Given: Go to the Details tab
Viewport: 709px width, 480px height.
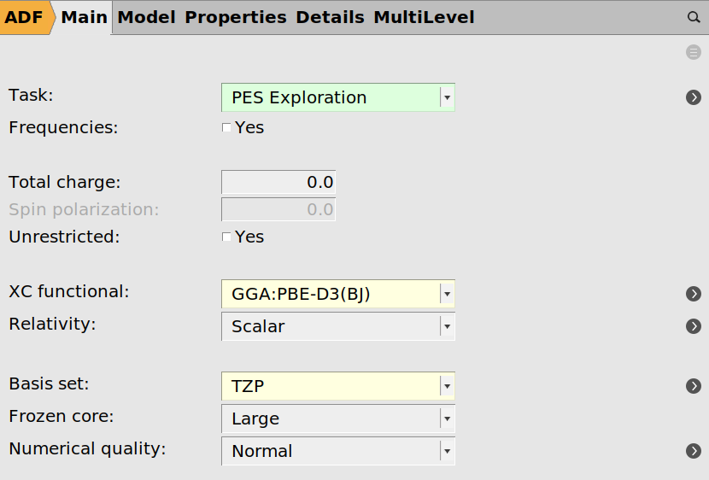Looking at the screenshot, I should [x=330, y=17].
